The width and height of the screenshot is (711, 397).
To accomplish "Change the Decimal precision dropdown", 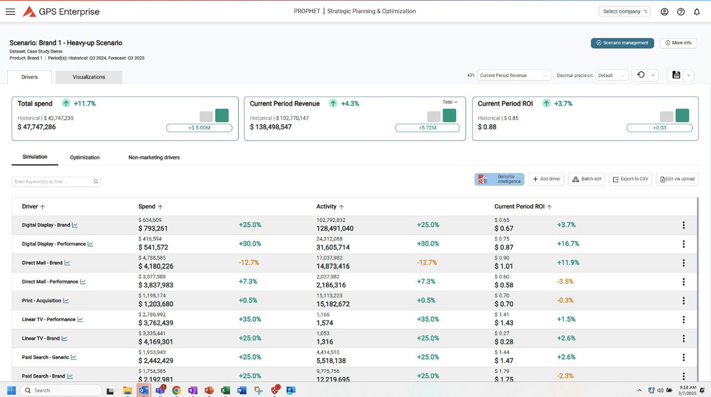I will (x=611, y=75).
